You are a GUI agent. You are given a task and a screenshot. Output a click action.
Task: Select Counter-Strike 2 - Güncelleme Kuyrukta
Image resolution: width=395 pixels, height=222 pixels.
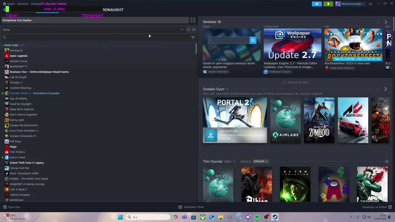point(35,93)
